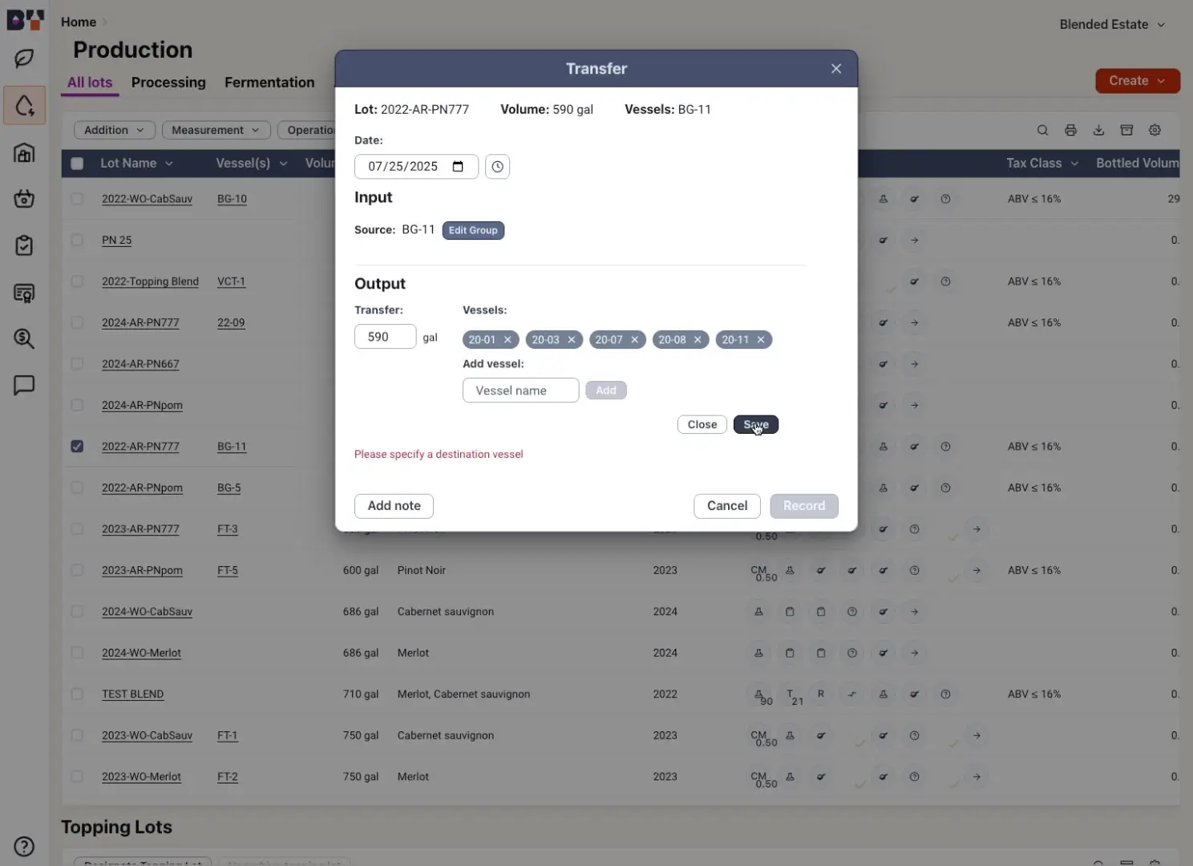Click the Add note button
Image resolution: width=1193 pixels, height=866 pixels.
pyautogui.click(x=394, y=506)
